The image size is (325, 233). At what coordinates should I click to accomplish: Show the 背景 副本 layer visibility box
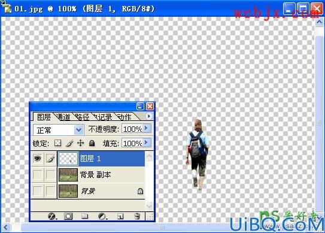coord(38,175)
